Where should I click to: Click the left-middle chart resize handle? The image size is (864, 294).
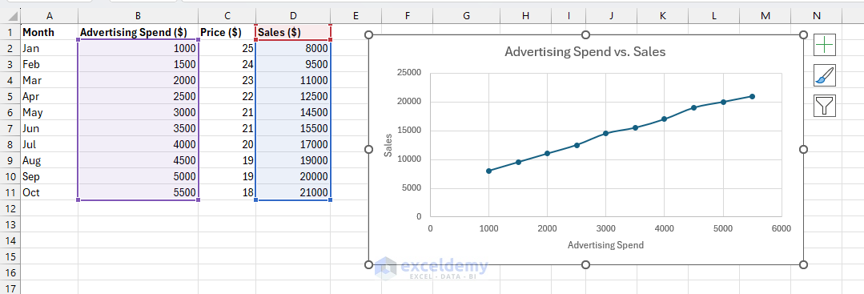coord(368,150)
